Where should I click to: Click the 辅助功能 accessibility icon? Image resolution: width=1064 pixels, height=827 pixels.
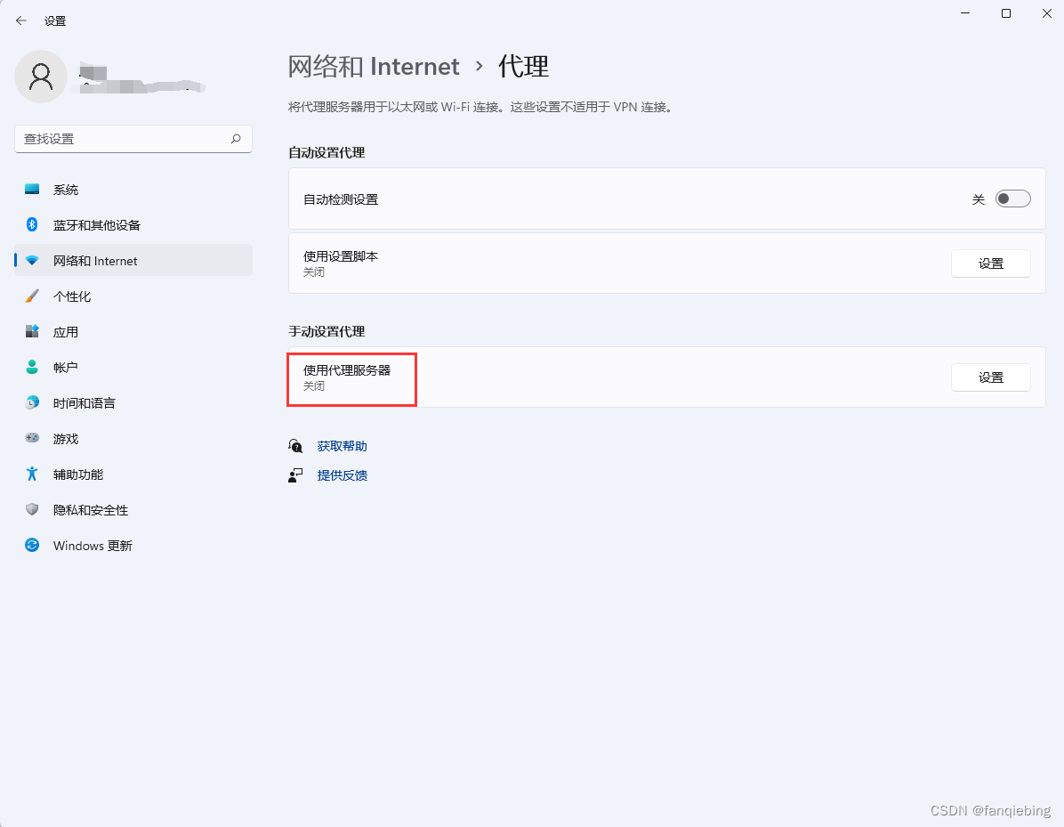pos(32,474)
